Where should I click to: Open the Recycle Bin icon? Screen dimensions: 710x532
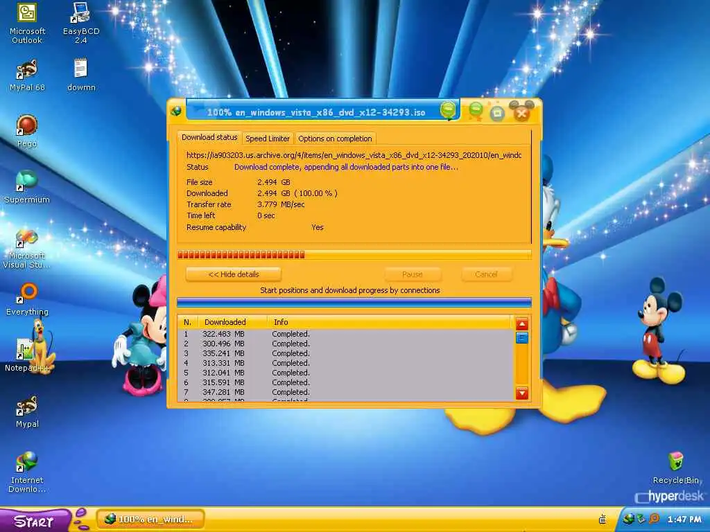point(675,468)
